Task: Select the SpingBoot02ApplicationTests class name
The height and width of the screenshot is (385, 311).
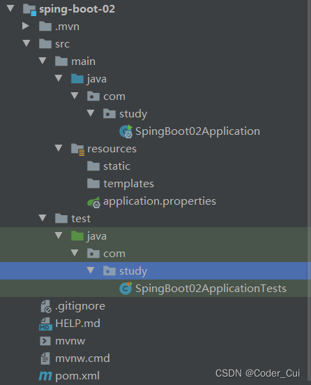Action: 211,289
